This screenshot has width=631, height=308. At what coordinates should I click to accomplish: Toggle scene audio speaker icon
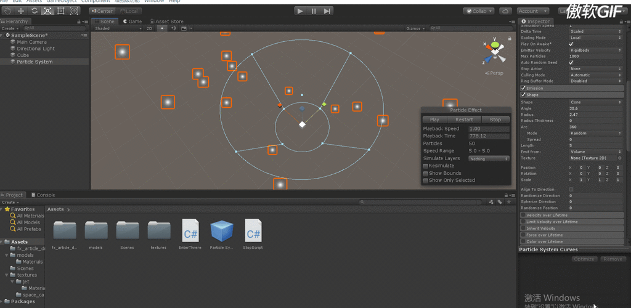(x=173, y=28)
